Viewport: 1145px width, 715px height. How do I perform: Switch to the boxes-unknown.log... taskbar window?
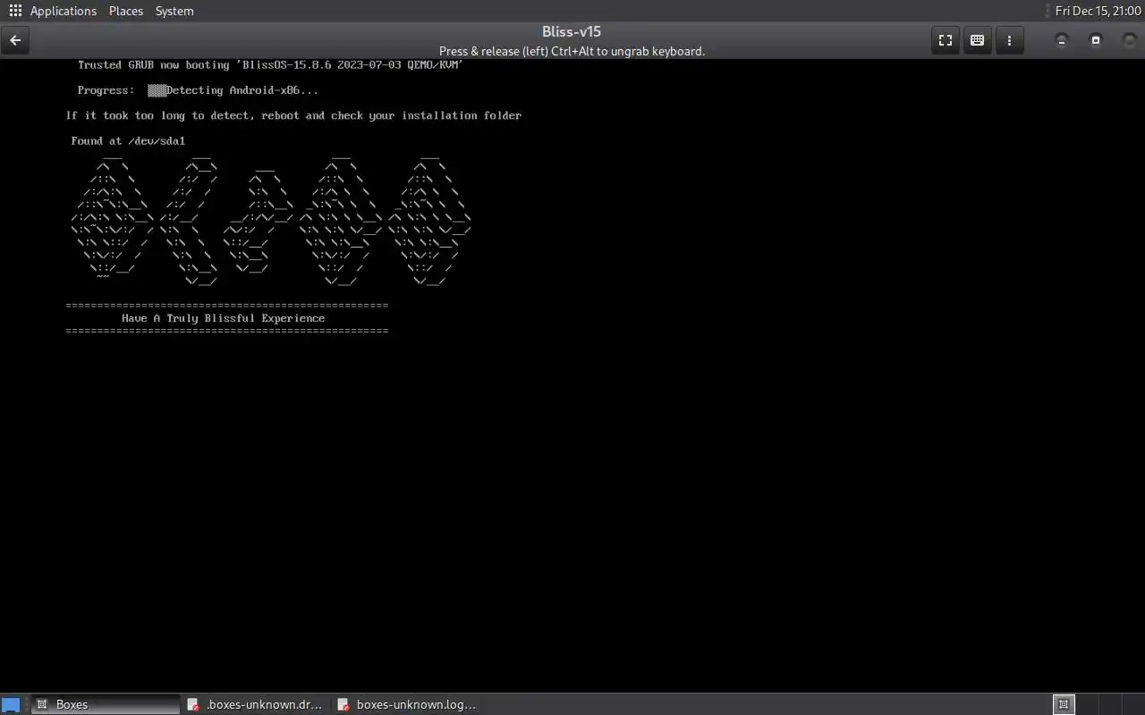pyautogui.click(x=407, y=704)
